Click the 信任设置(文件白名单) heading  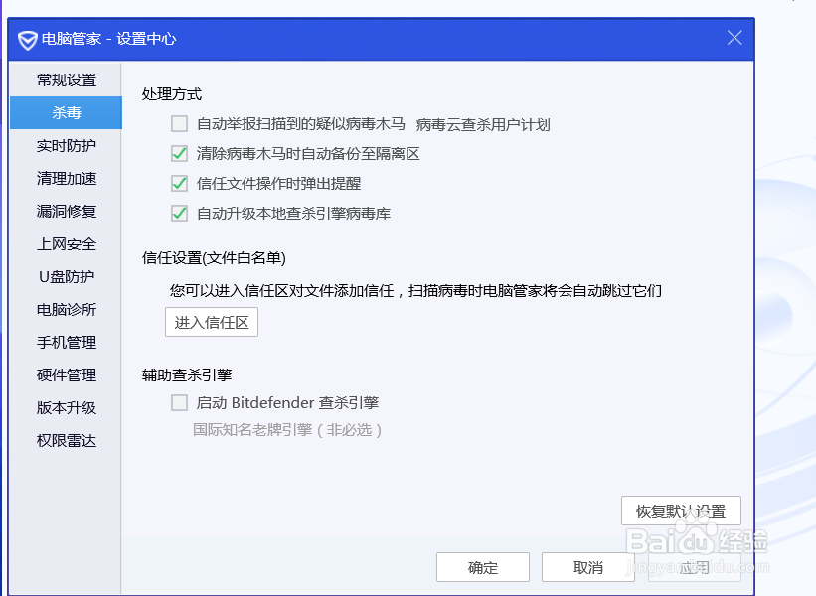click(x=214, y=258)
